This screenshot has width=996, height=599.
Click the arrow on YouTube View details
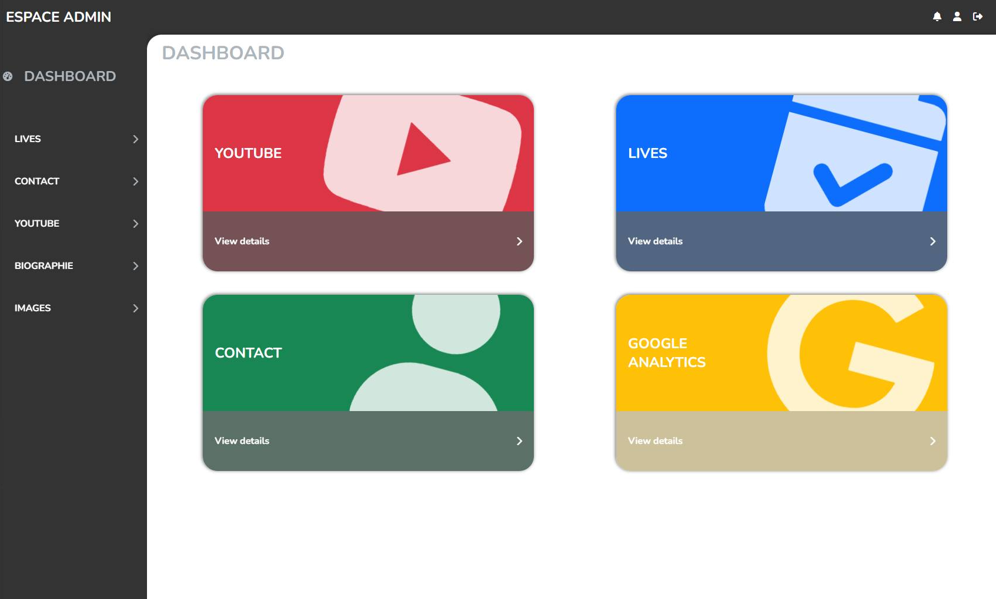pos(519,241)
